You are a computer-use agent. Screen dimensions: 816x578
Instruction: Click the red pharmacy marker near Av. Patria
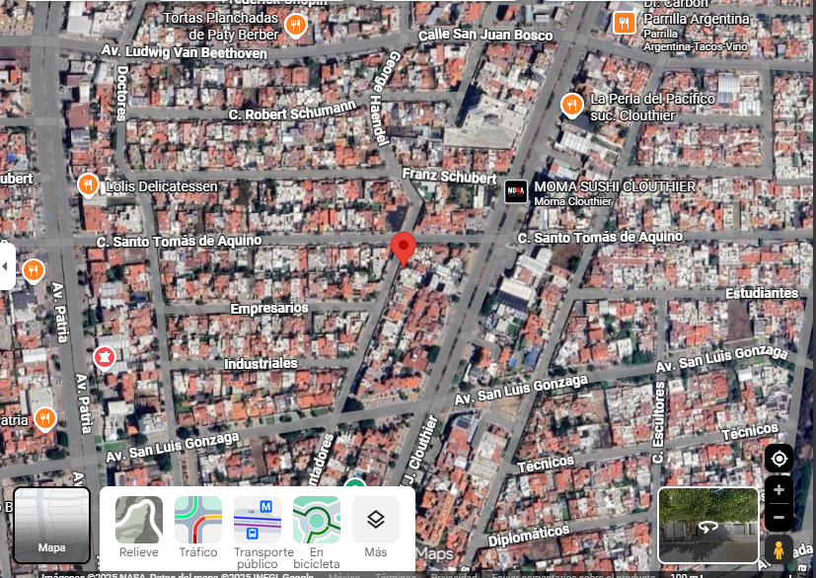(104, 358)
